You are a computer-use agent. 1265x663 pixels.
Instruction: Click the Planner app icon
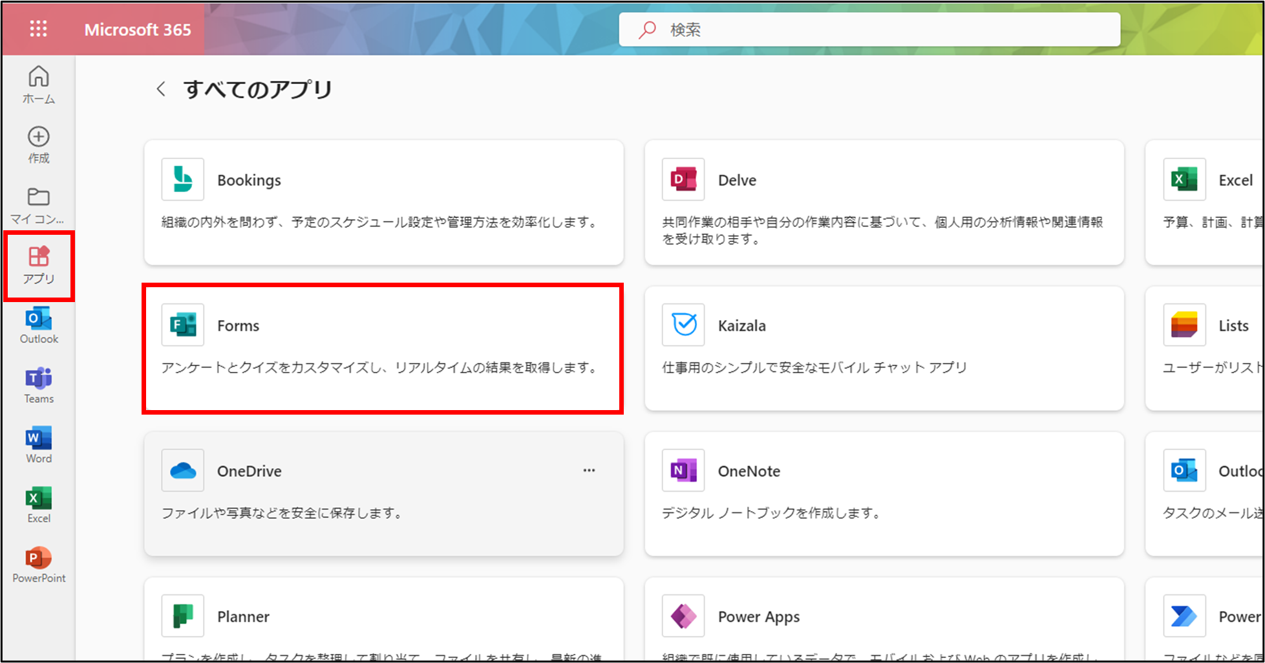pyautogui.click(x=183, y=616)
